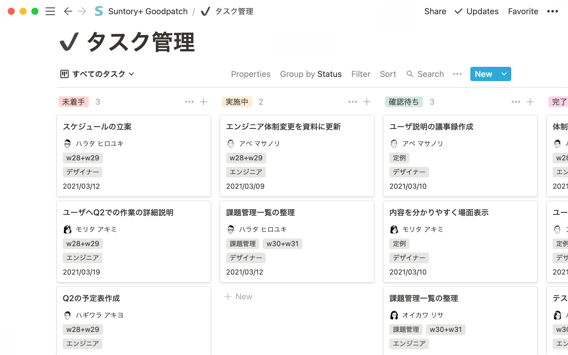
Task: Click the タスク管理 page title
Action: click(x=141, y=42)
